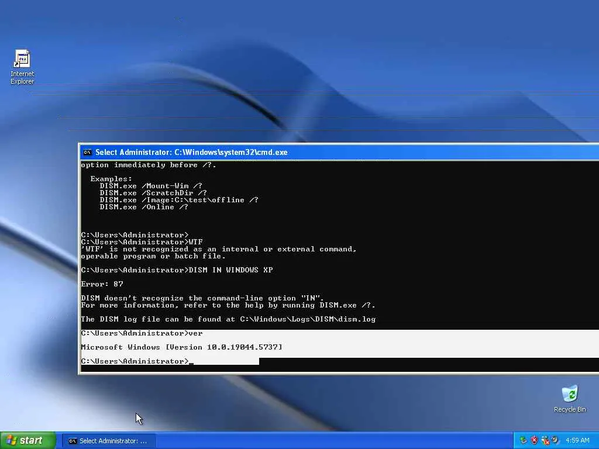Click the final blinking command prompt line

click(x=137, y=361)
